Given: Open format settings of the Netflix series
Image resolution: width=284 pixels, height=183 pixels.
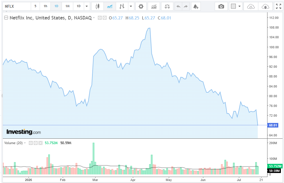Looking at the screenshot, I should pyautogui.click(x=105, y=18).
